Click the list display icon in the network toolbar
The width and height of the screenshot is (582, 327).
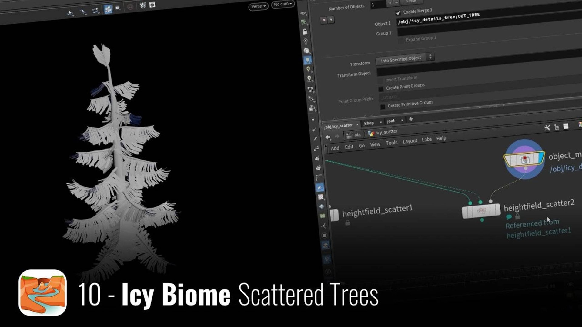(566, 127)
